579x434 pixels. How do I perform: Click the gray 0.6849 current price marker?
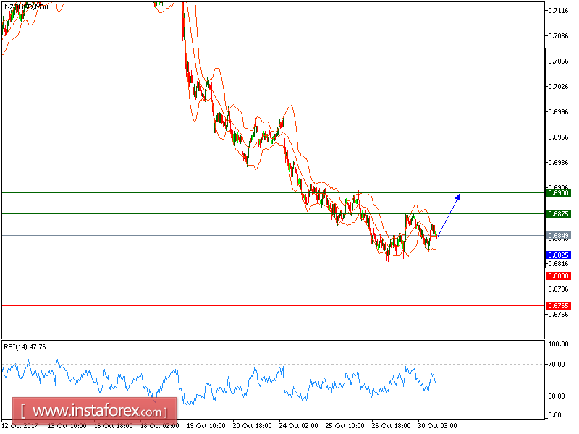point(559,234)
